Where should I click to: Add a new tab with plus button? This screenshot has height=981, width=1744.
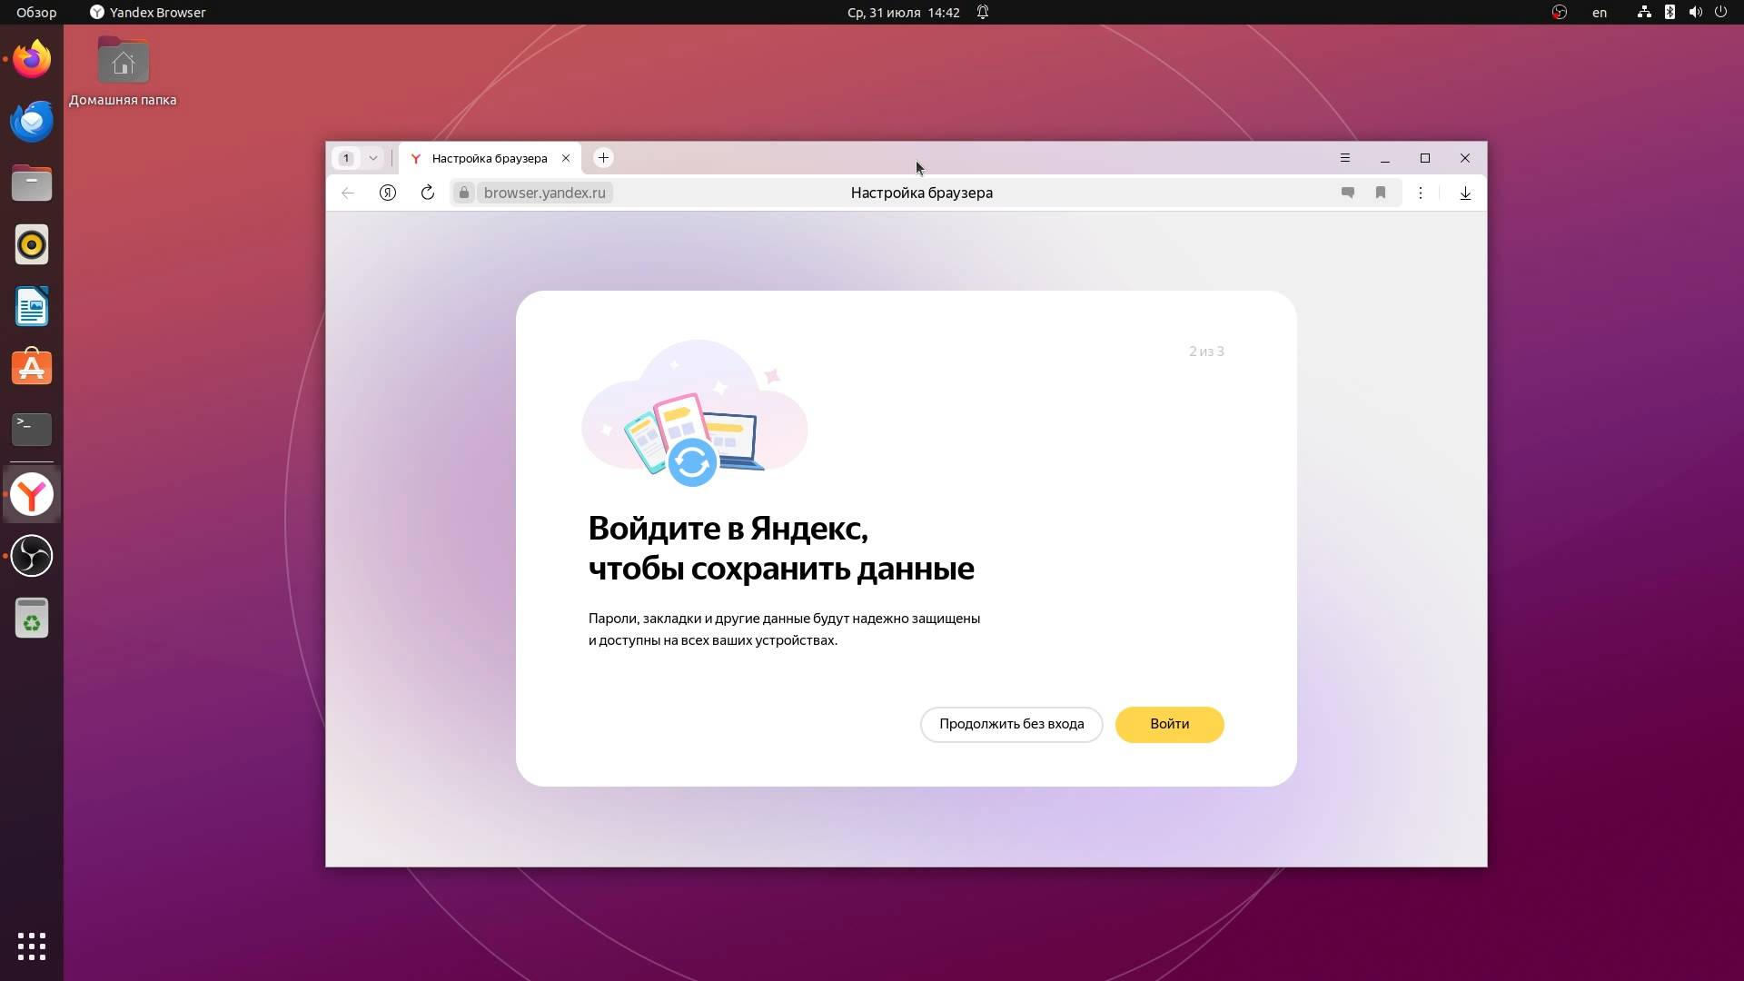click(x=603, y=158)
